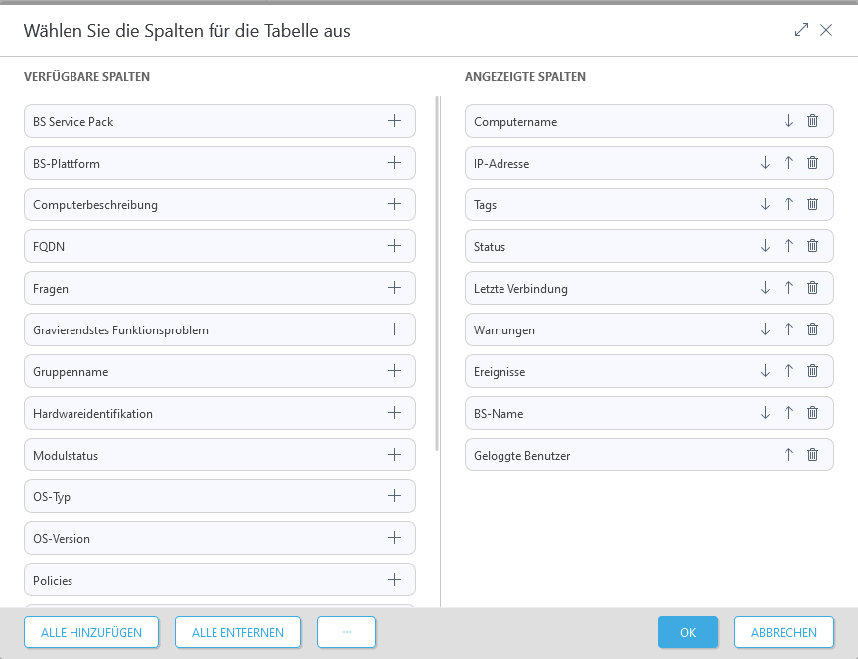Open the more options ellipsis button
Viewport: 858px width, 659px height.
(347, 633)
